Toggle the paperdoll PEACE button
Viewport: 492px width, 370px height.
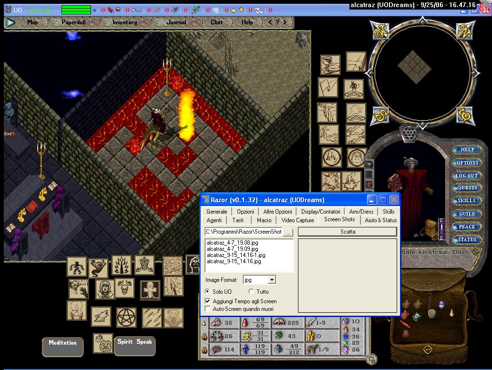(467, 226)
